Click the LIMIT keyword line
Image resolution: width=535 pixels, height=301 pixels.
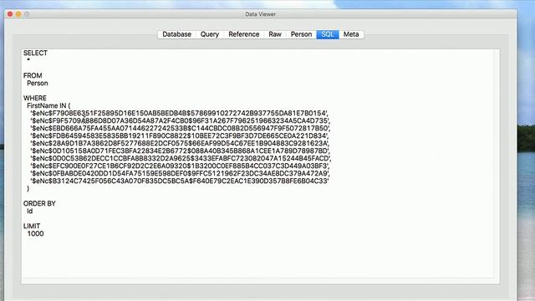(x=32, y=226)
